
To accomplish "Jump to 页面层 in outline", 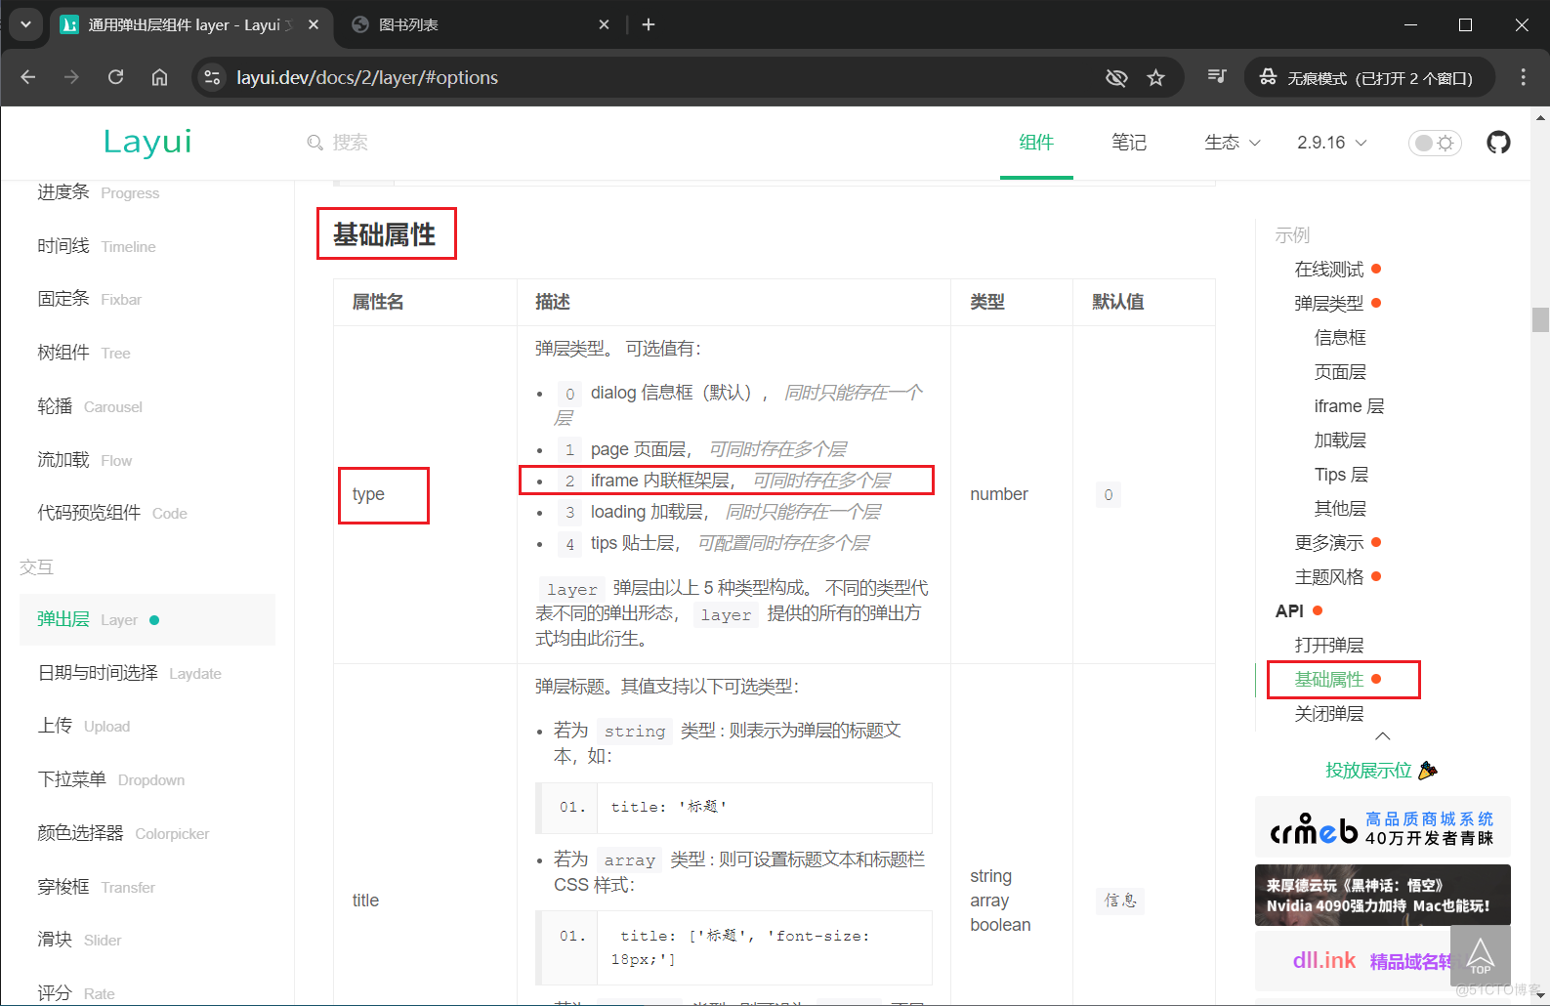I will (x=1340, y=372).
